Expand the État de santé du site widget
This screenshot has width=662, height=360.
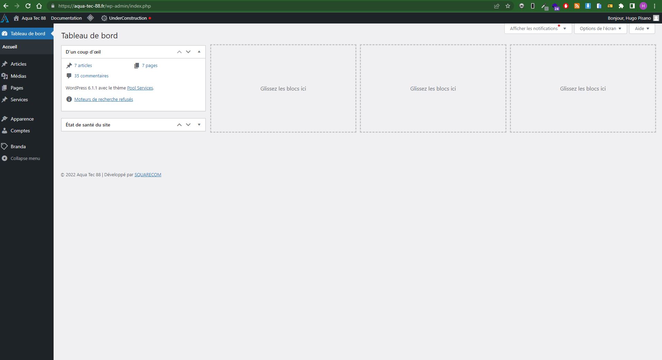199,125
